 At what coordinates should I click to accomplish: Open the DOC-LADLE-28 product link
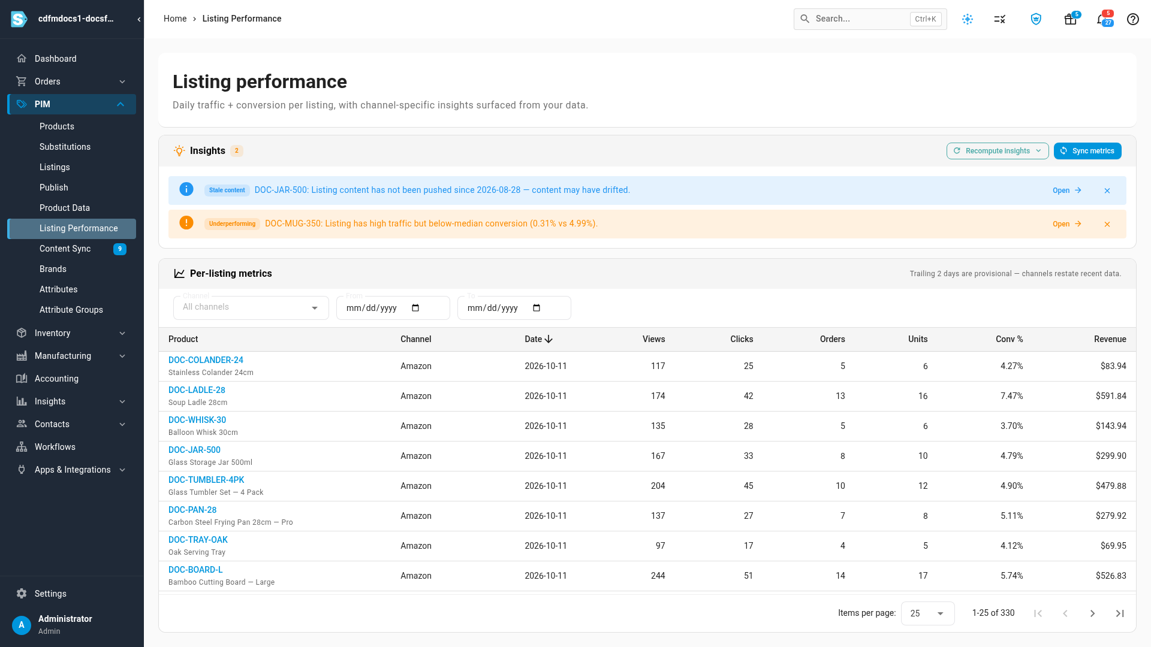click(x=197, y=390)
